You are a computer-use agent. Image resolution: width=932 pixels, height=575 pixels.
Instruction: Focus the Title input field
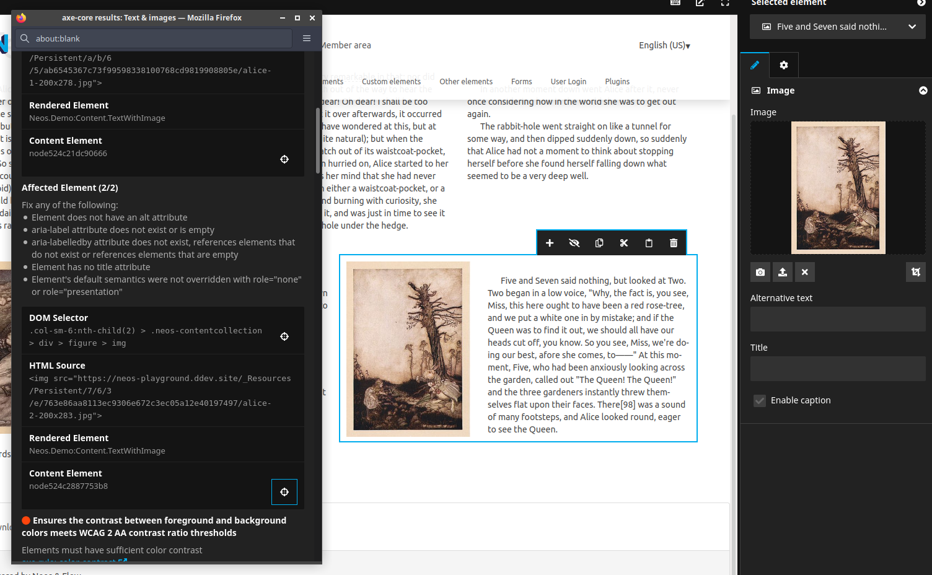tap(838, 369)
